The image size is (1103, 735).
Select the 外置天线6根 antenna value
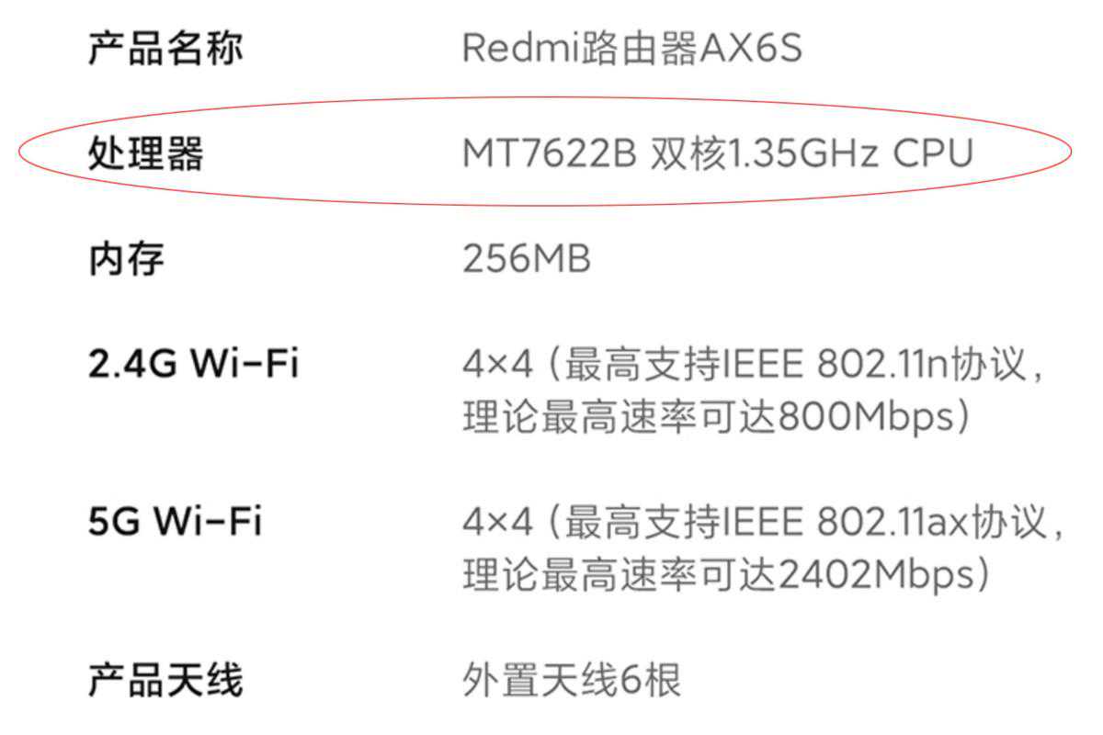572,682
